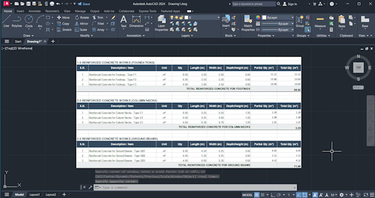The image size is (375, 198).
Task: Select the Line tool
Action: coord(6,21)
